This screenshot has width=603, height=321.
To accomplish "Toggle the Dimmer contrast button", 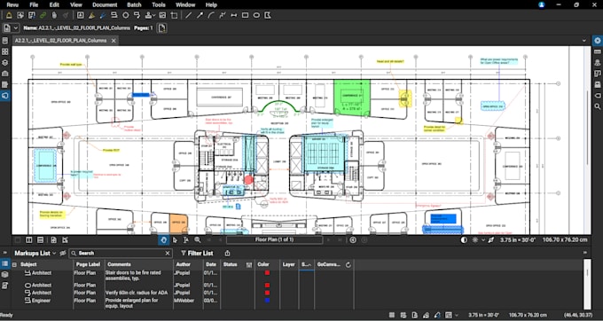I will pos(464,240).
